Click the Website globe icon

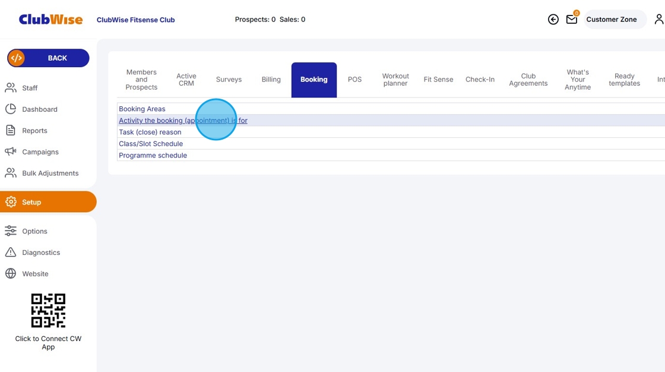click(11, 273)
